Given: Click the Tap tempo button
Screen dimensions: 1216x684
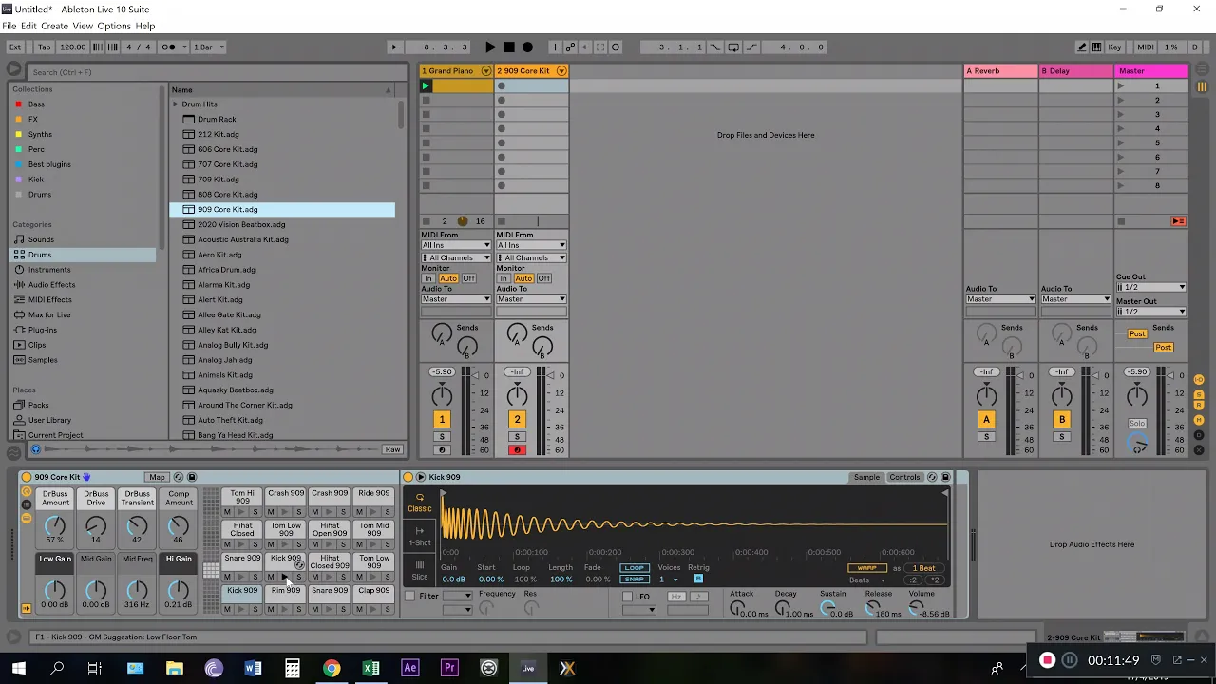Looking at the screenshot, I should tap(45, 47).
